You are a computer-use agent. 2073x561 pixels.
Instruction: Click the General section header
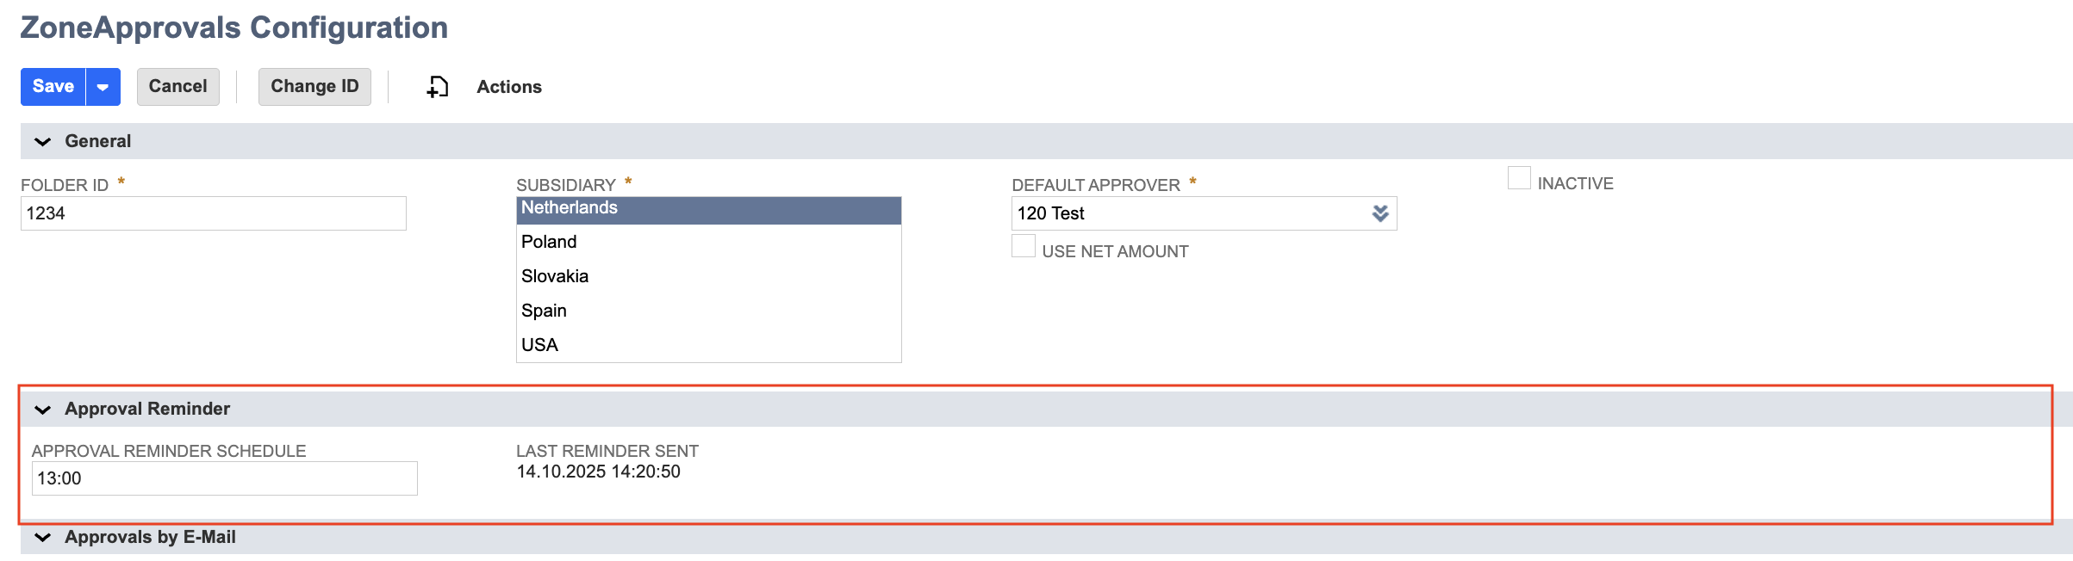1046,141
